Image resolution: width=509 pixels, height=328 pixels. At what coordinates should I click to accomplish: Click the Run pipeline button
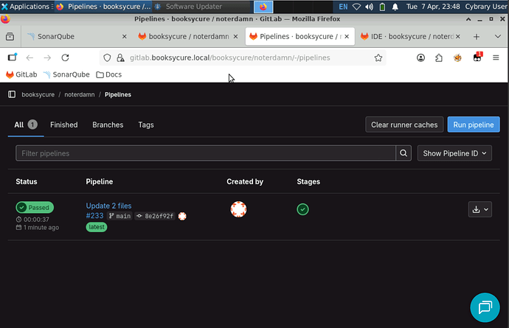474,125
